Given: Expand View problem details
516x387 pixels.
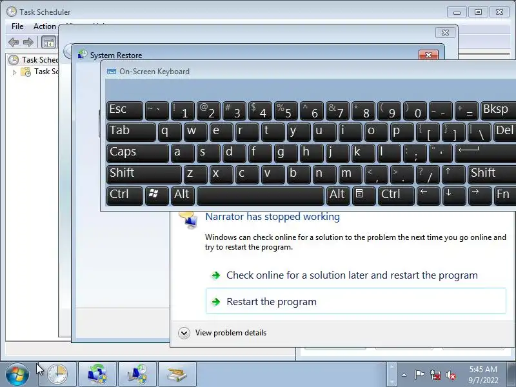Looking at the screenshot, I should coord(222,333).
